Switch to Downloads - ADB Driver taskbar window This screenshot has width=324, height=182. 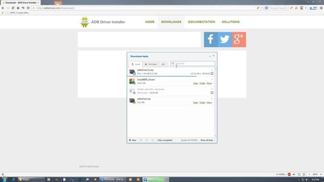tap(113, 179)
